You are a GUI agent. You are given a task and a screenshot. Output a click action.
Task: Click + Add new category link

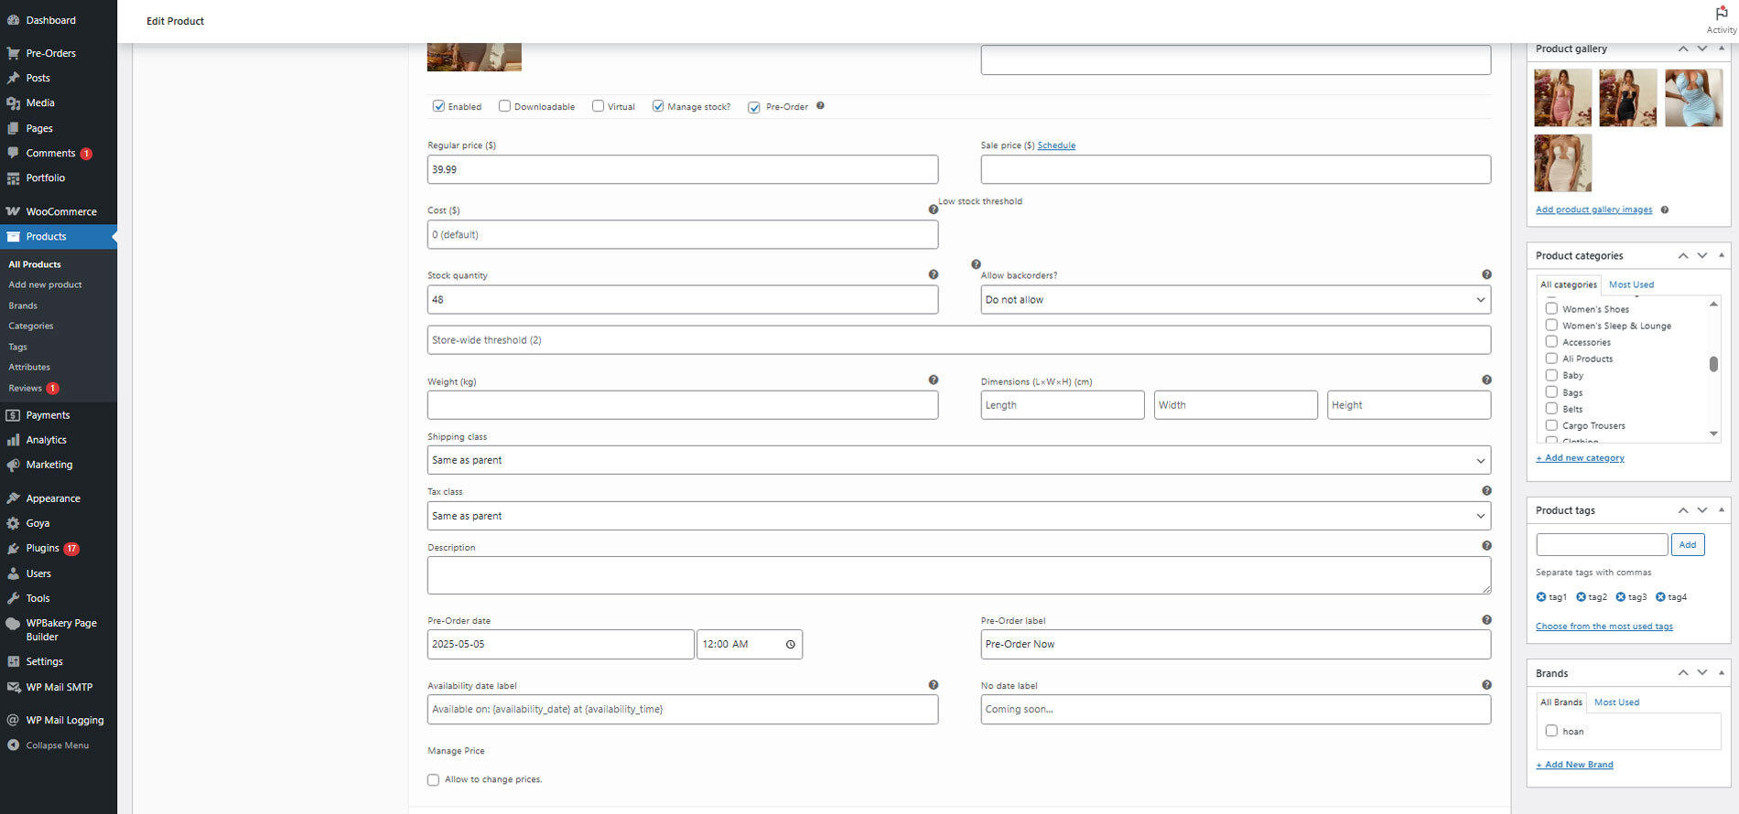click(1580, 458)
